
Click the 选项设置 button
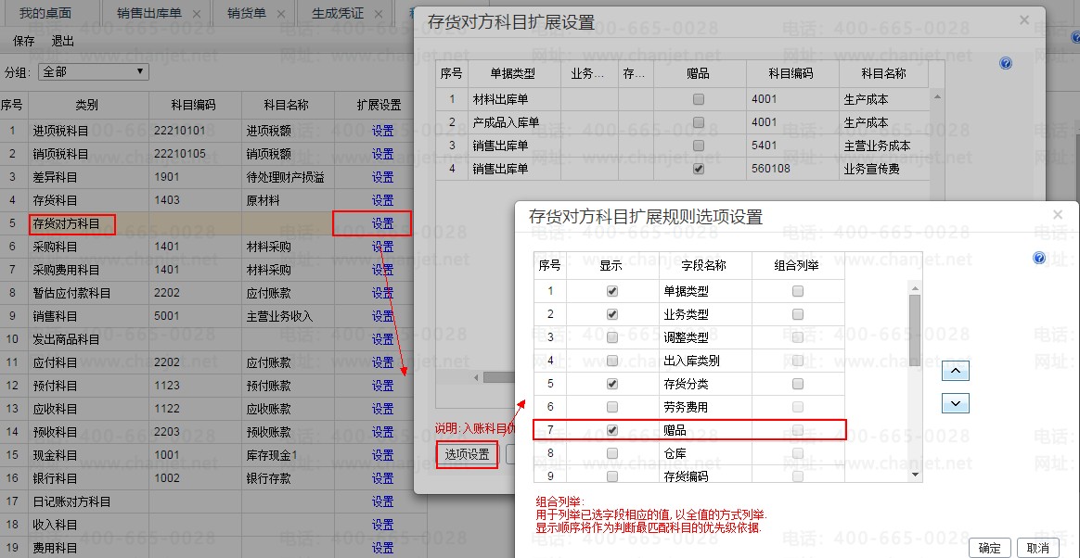pyautogui.click(x=467, y=454)
